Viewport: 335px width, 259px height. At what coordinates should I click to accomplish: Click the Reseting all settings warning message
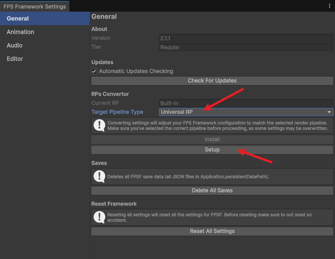click(x=210, y=217)
